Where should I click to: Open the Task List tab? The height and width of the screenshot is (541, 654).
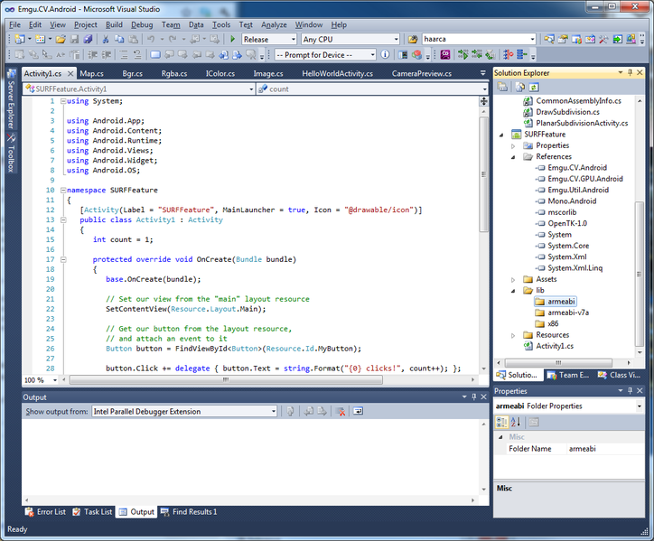click(x=92, y=512)
